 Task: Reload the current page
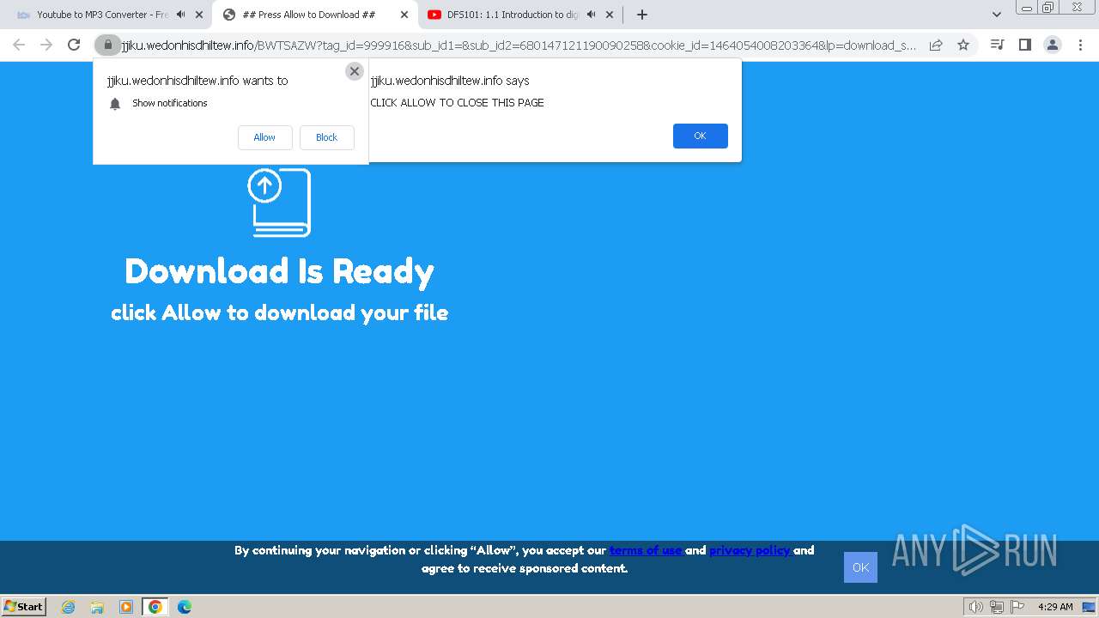click(x=74, y=45)
